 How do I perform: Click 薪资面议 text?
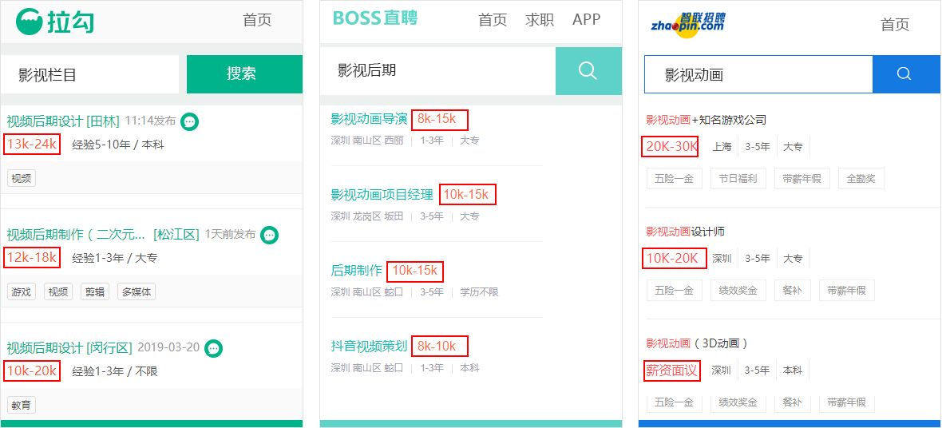(x=673, y=371)
